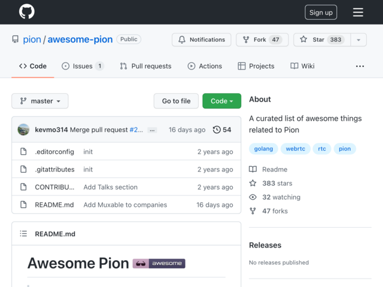Open the Merge pull request commit message

point(99,130)
